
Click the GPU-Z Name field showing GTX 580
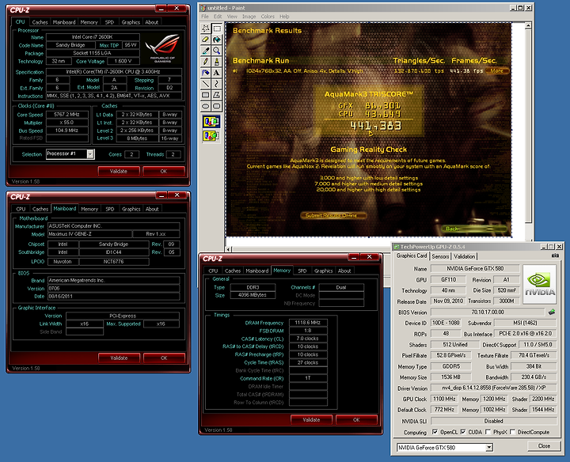point(475,268)
